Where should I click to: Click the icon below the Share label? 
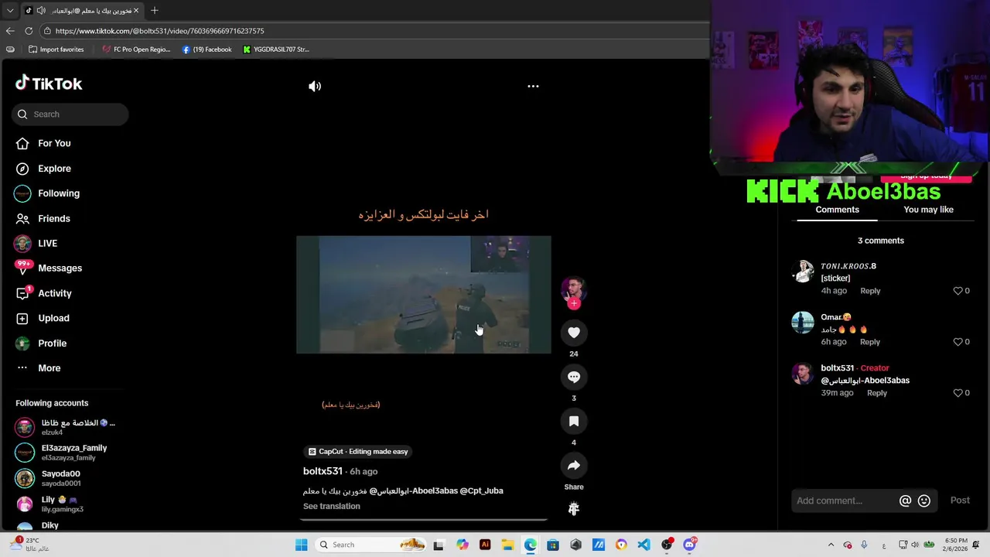(x=574, y=508)
